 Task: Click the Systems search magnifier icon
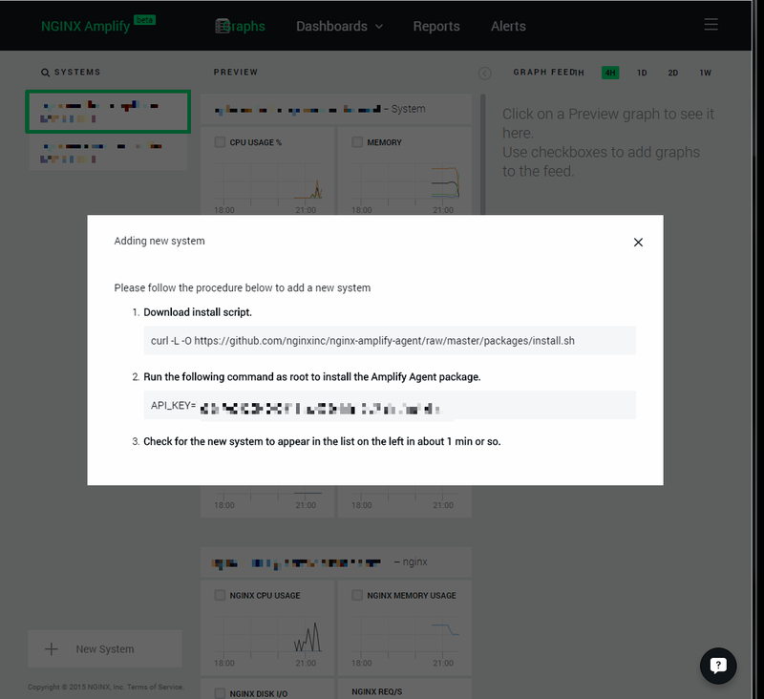45,73
